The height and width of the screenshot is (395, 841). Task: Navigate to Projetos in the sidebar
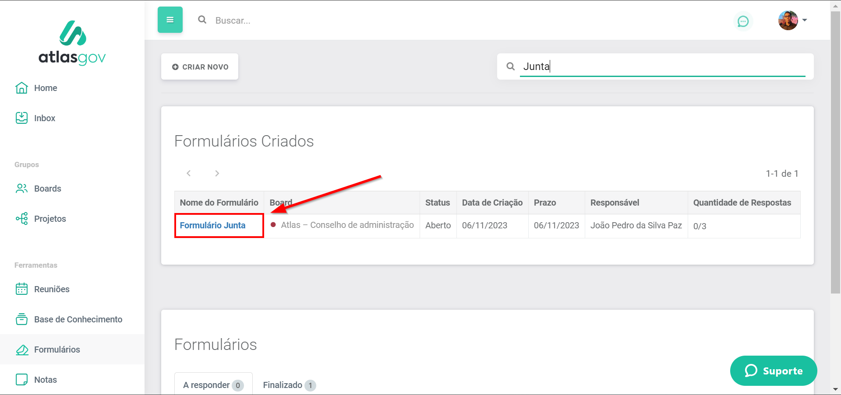(49, 219)
